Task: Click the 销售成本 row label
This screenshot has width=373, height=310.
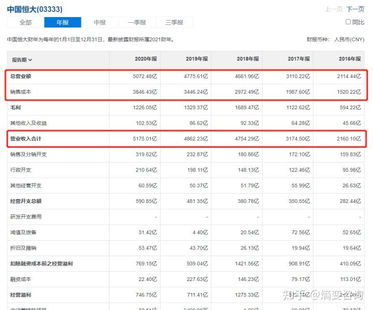Action: (x=21, y=92)
